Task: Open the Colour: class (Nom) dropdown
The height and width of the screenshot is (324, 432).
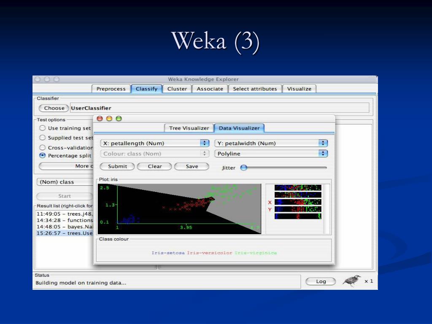Action: tap(154, 154)
